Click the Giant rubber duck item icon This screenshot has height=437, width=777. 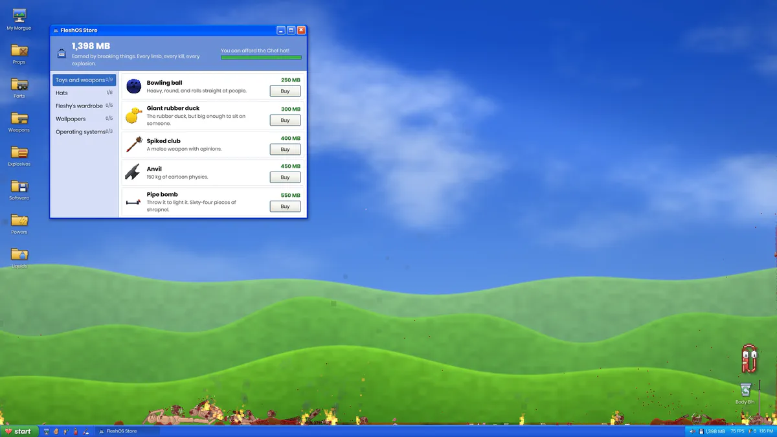[134, 116]
